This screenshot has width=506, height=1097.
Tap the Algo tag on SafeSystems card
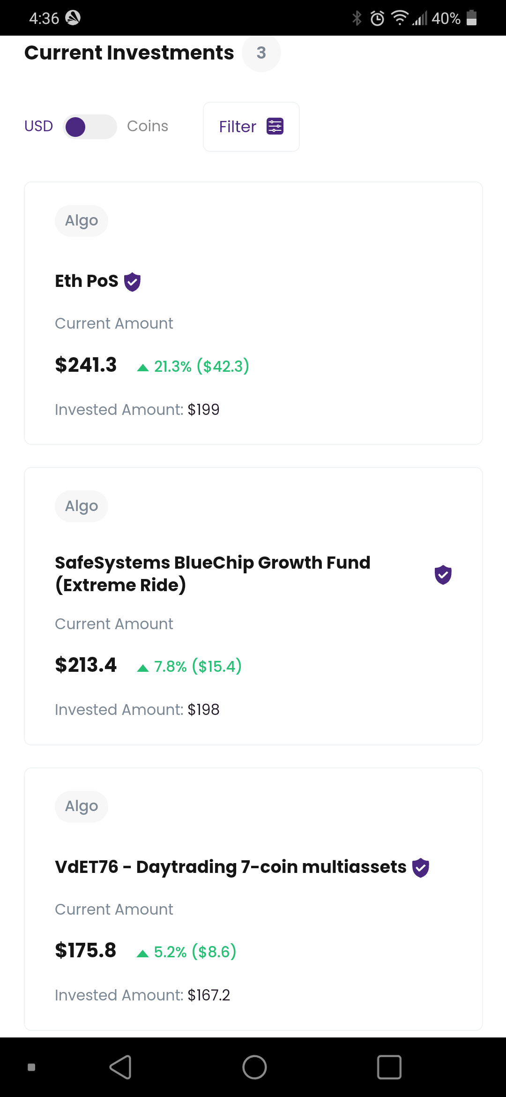pyautogui.click(x=82, y=506)
